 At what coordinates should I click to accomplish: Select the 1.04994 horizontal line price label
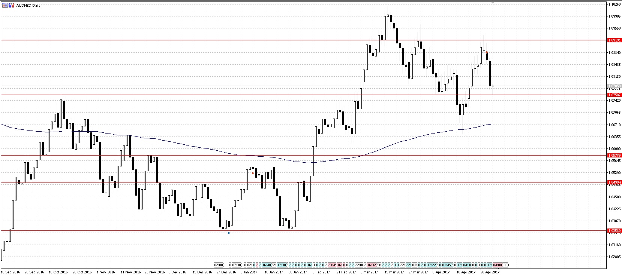614,183
